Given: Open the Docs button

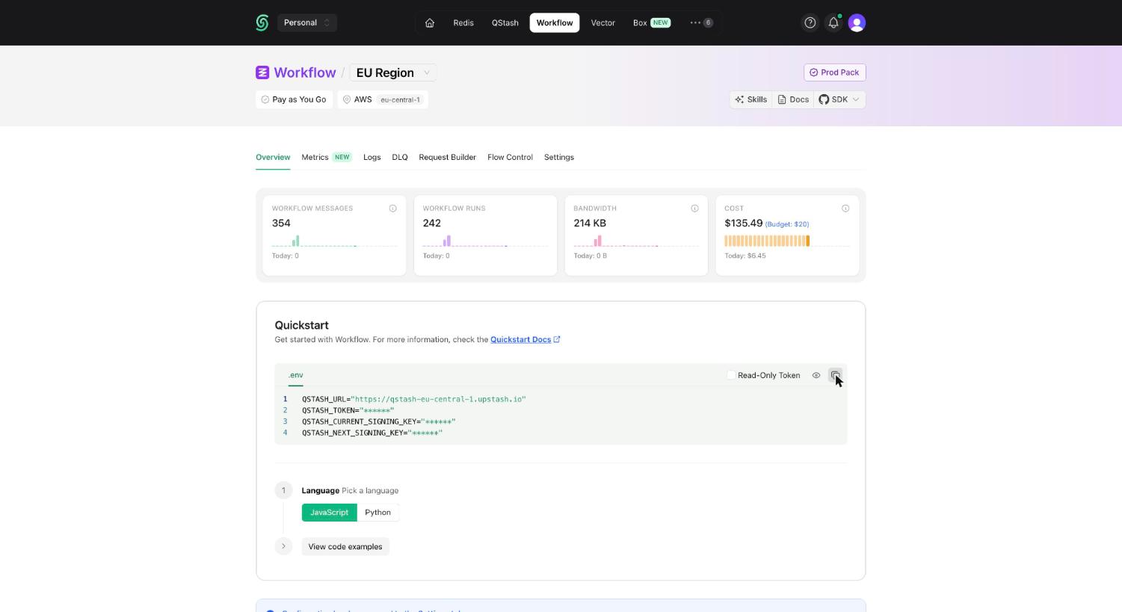Looking at the screenshot, I should point(793,99).
